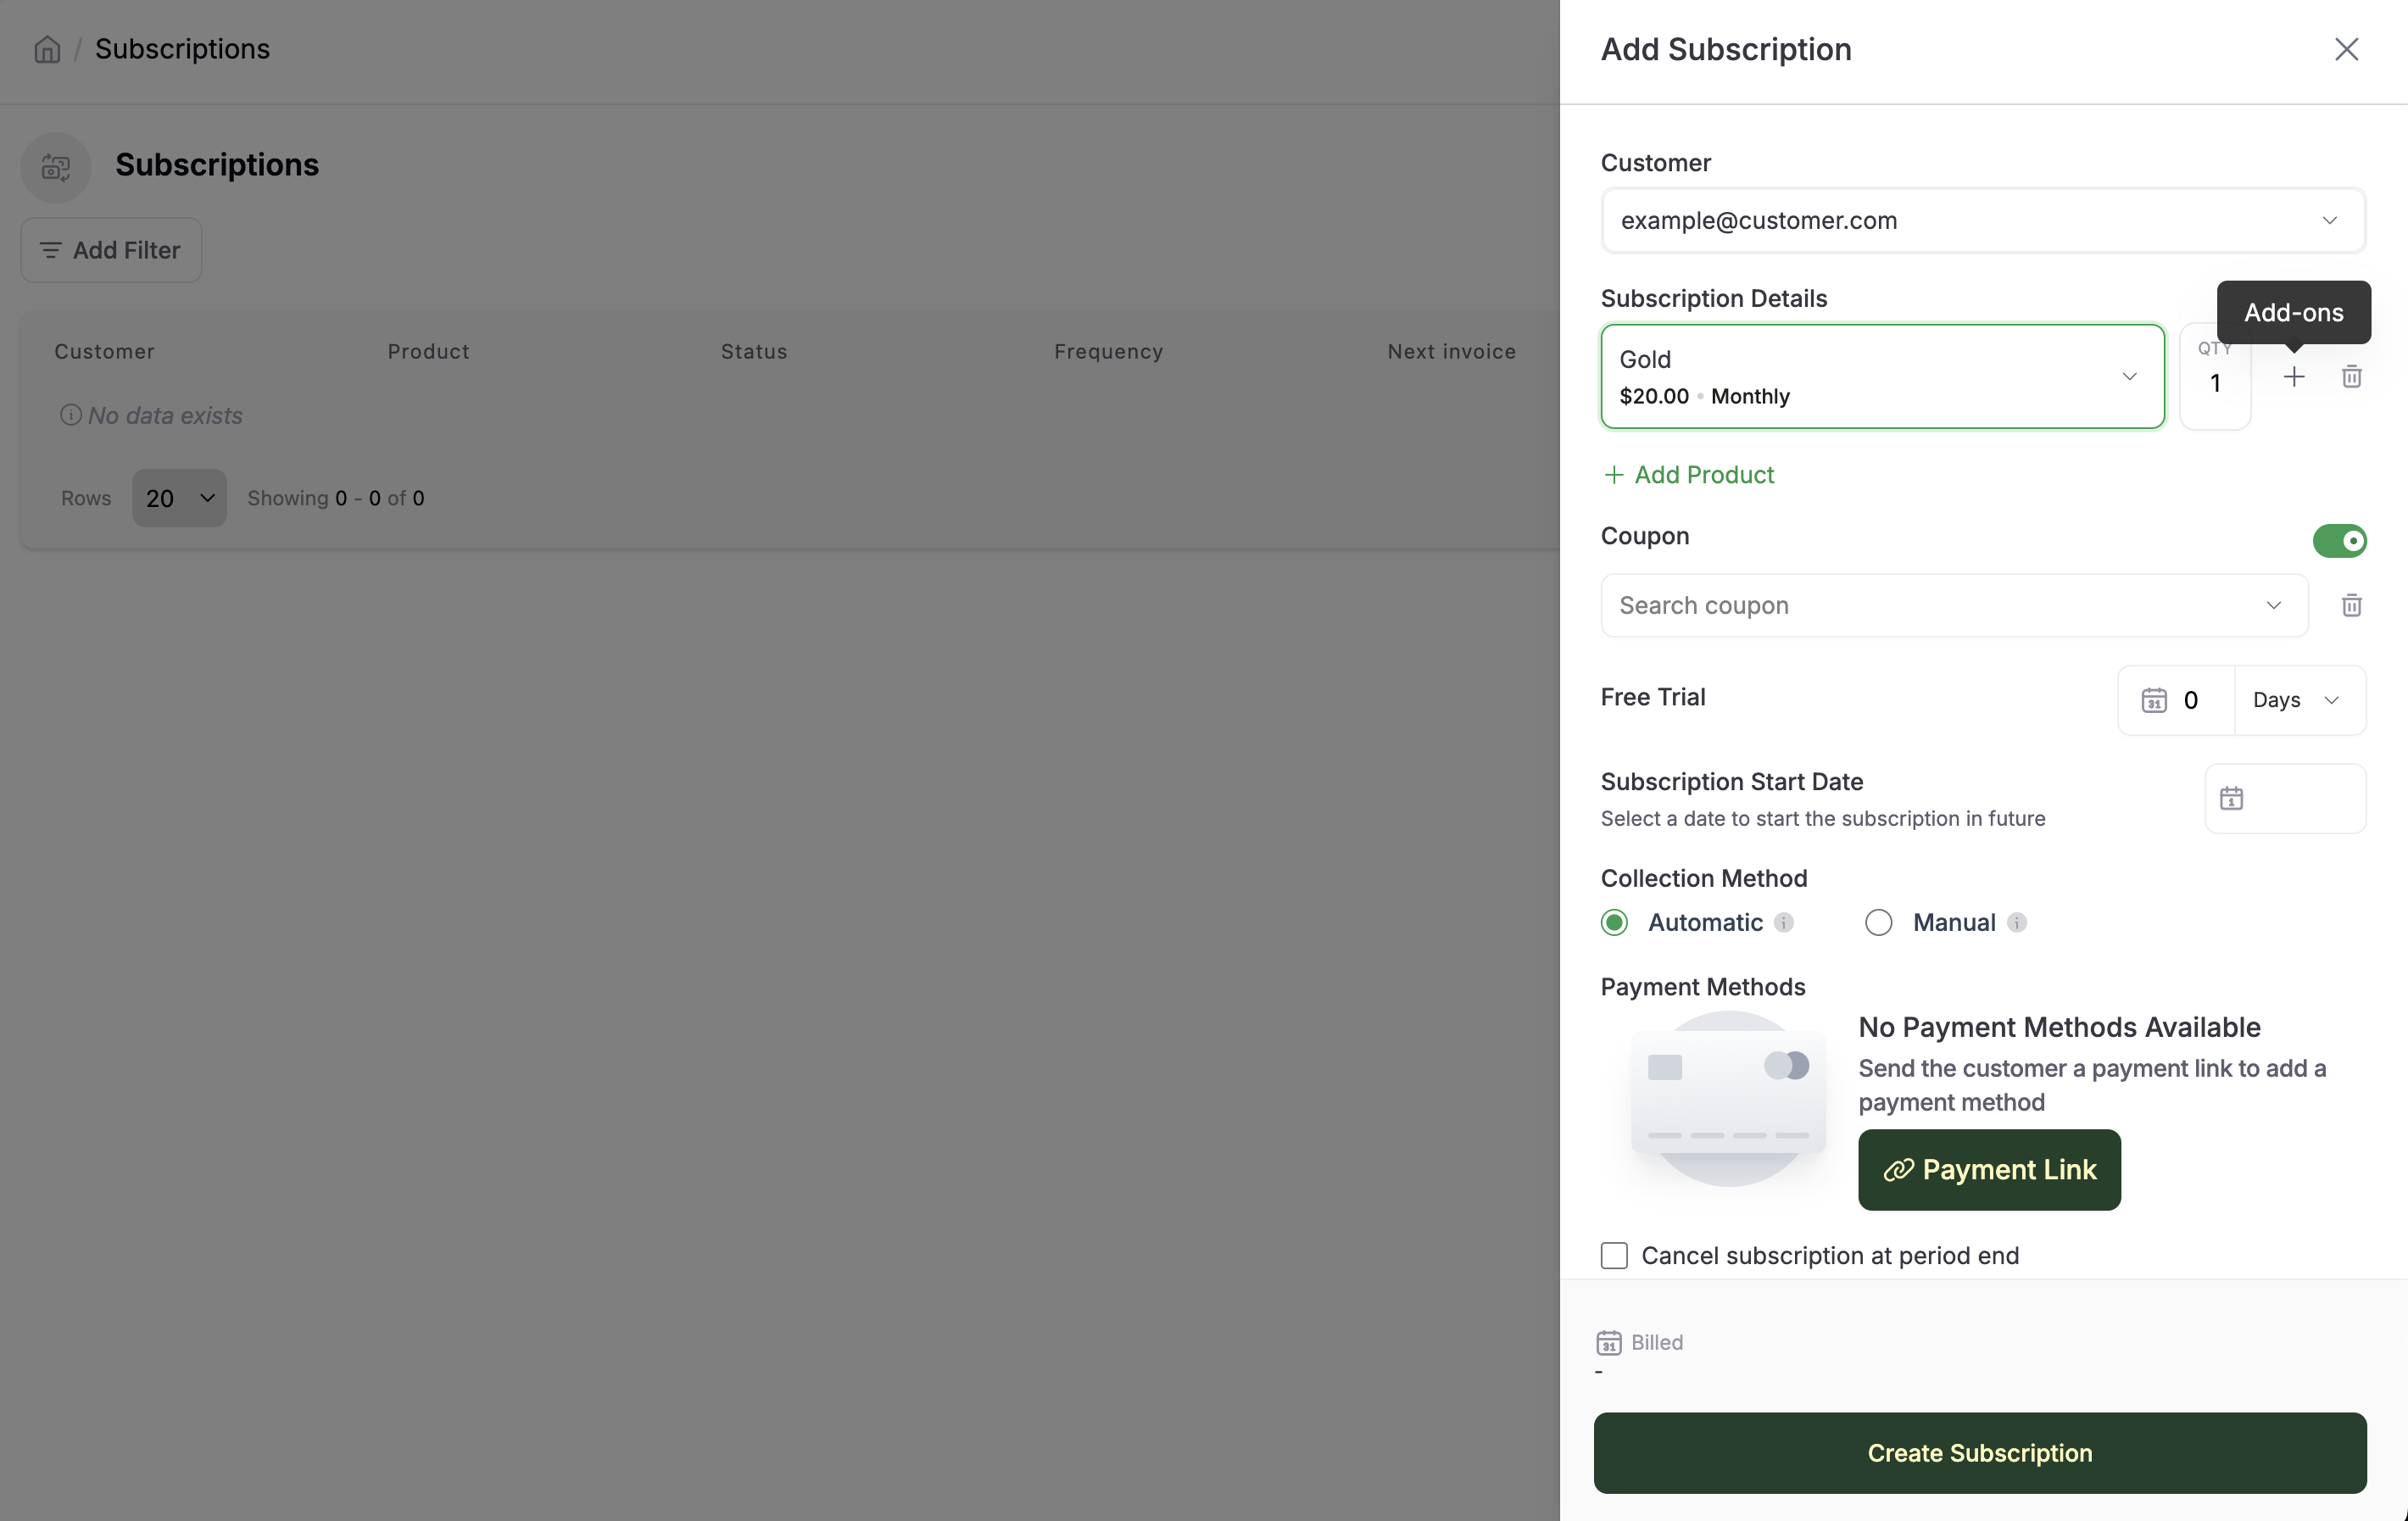Delete the Gold product row
Image resolution: width=2408 pixels, height=1521 pixels.
[x=2352, y=377]
